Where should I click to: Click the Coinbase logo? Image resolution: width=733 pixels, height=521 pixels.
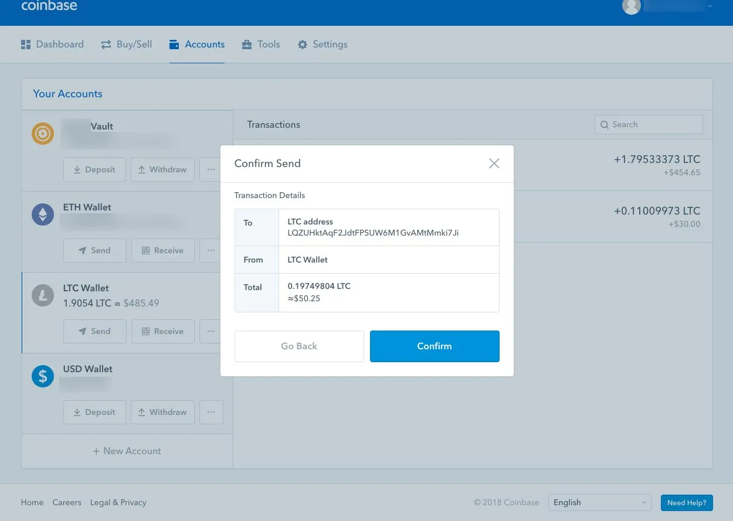(49, 6)
